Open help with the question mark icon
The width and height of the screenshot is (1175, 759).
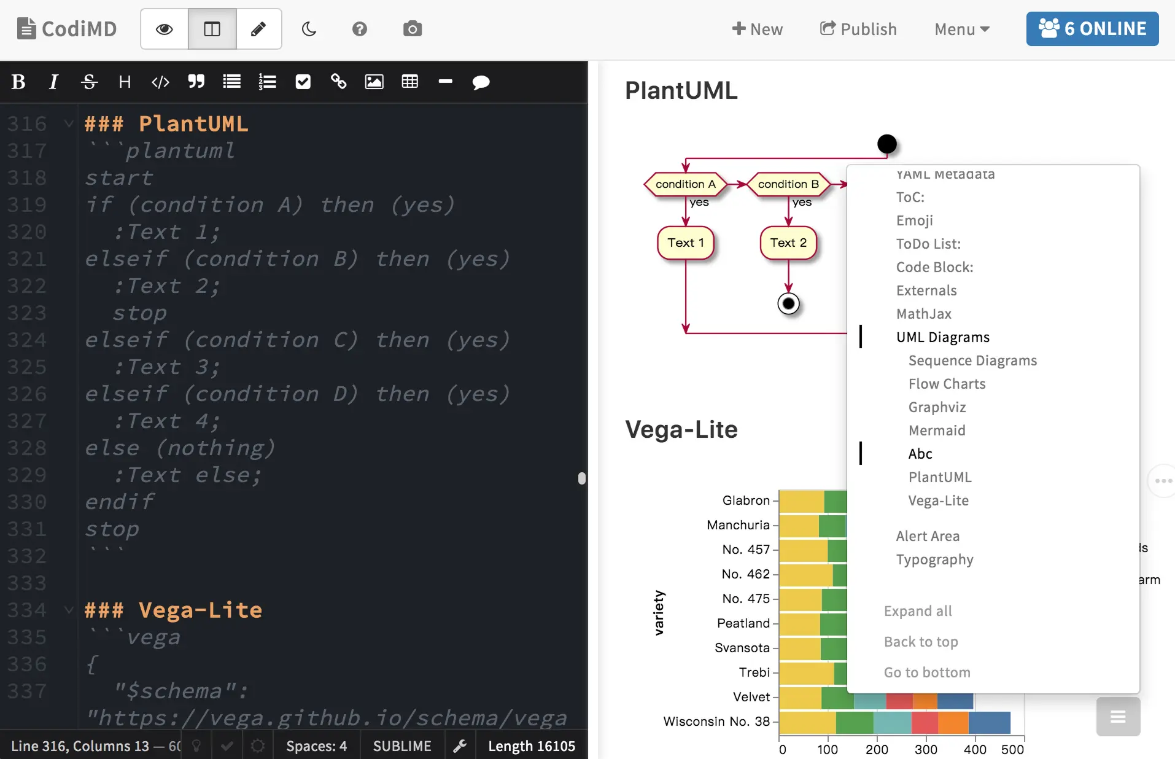[x=359, y=29]
